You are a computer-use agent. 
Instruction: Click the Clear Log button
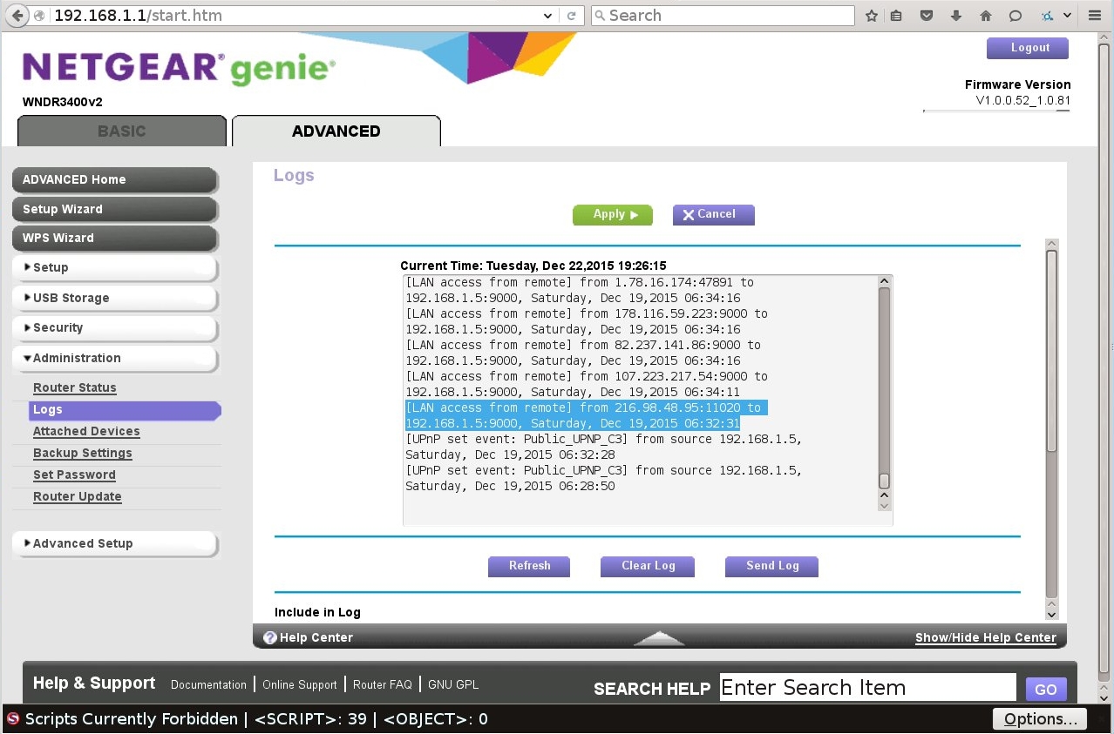[648, 566]
